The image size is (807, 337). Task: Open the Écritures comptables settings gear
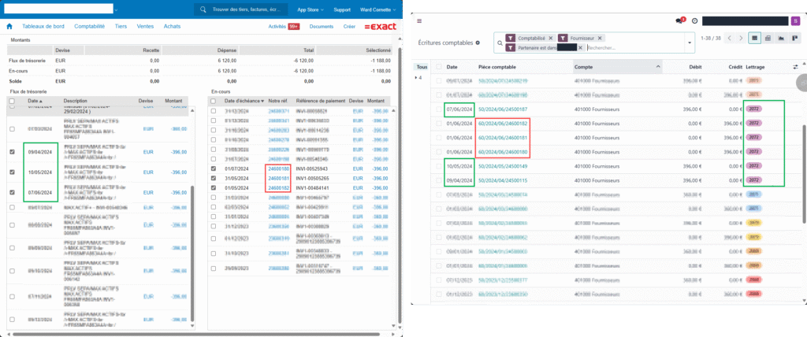tap(478, 43)
